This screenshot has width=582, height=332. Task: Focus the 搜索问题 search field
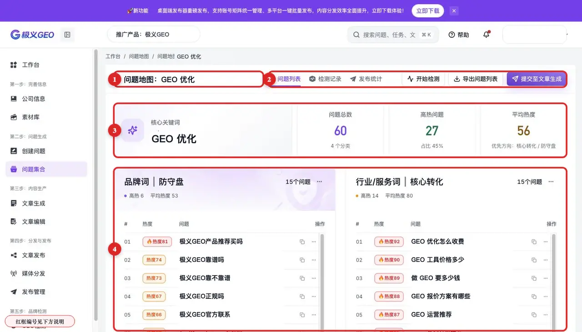coord(393,35)
